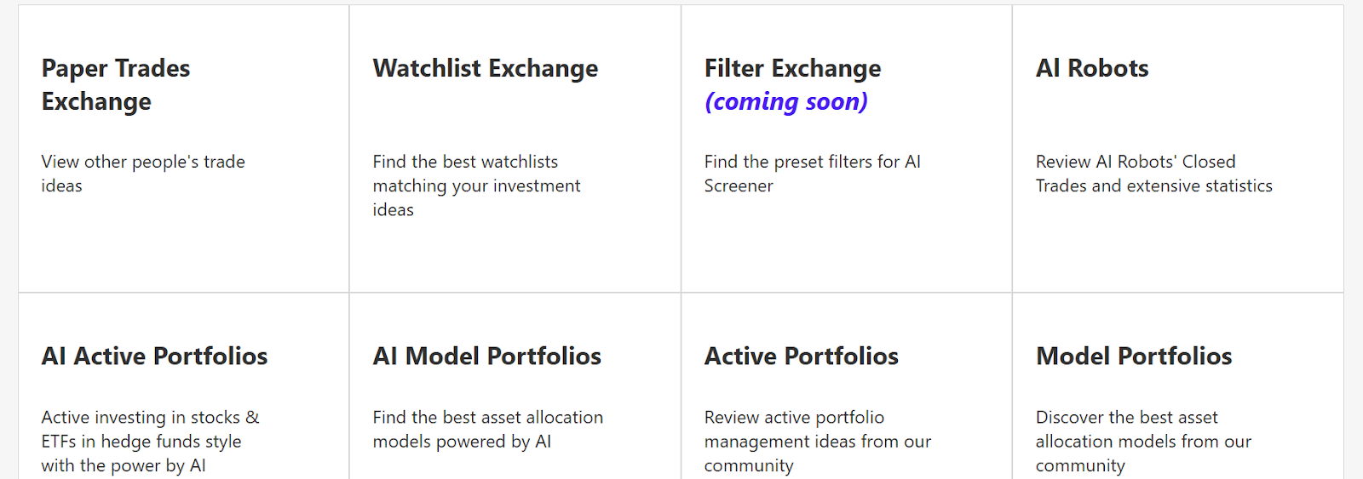Click "asset allocation models powered by AI" text
The height and width of the screenshot is (479, 1363).
point(487,429)
